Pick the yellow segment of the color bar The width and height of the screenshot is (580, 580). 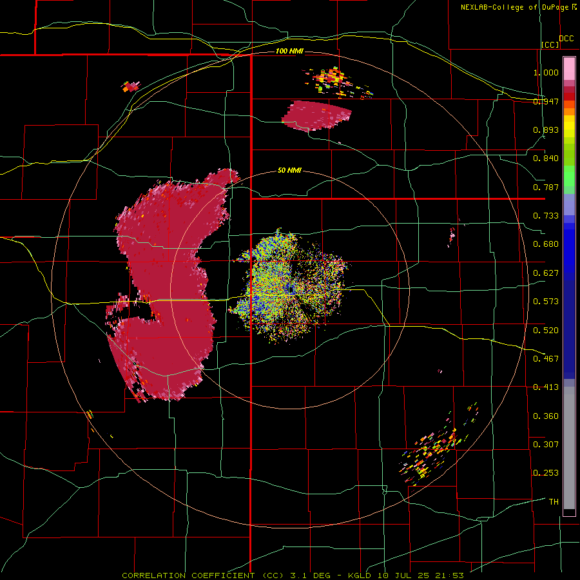click(569, 128)
